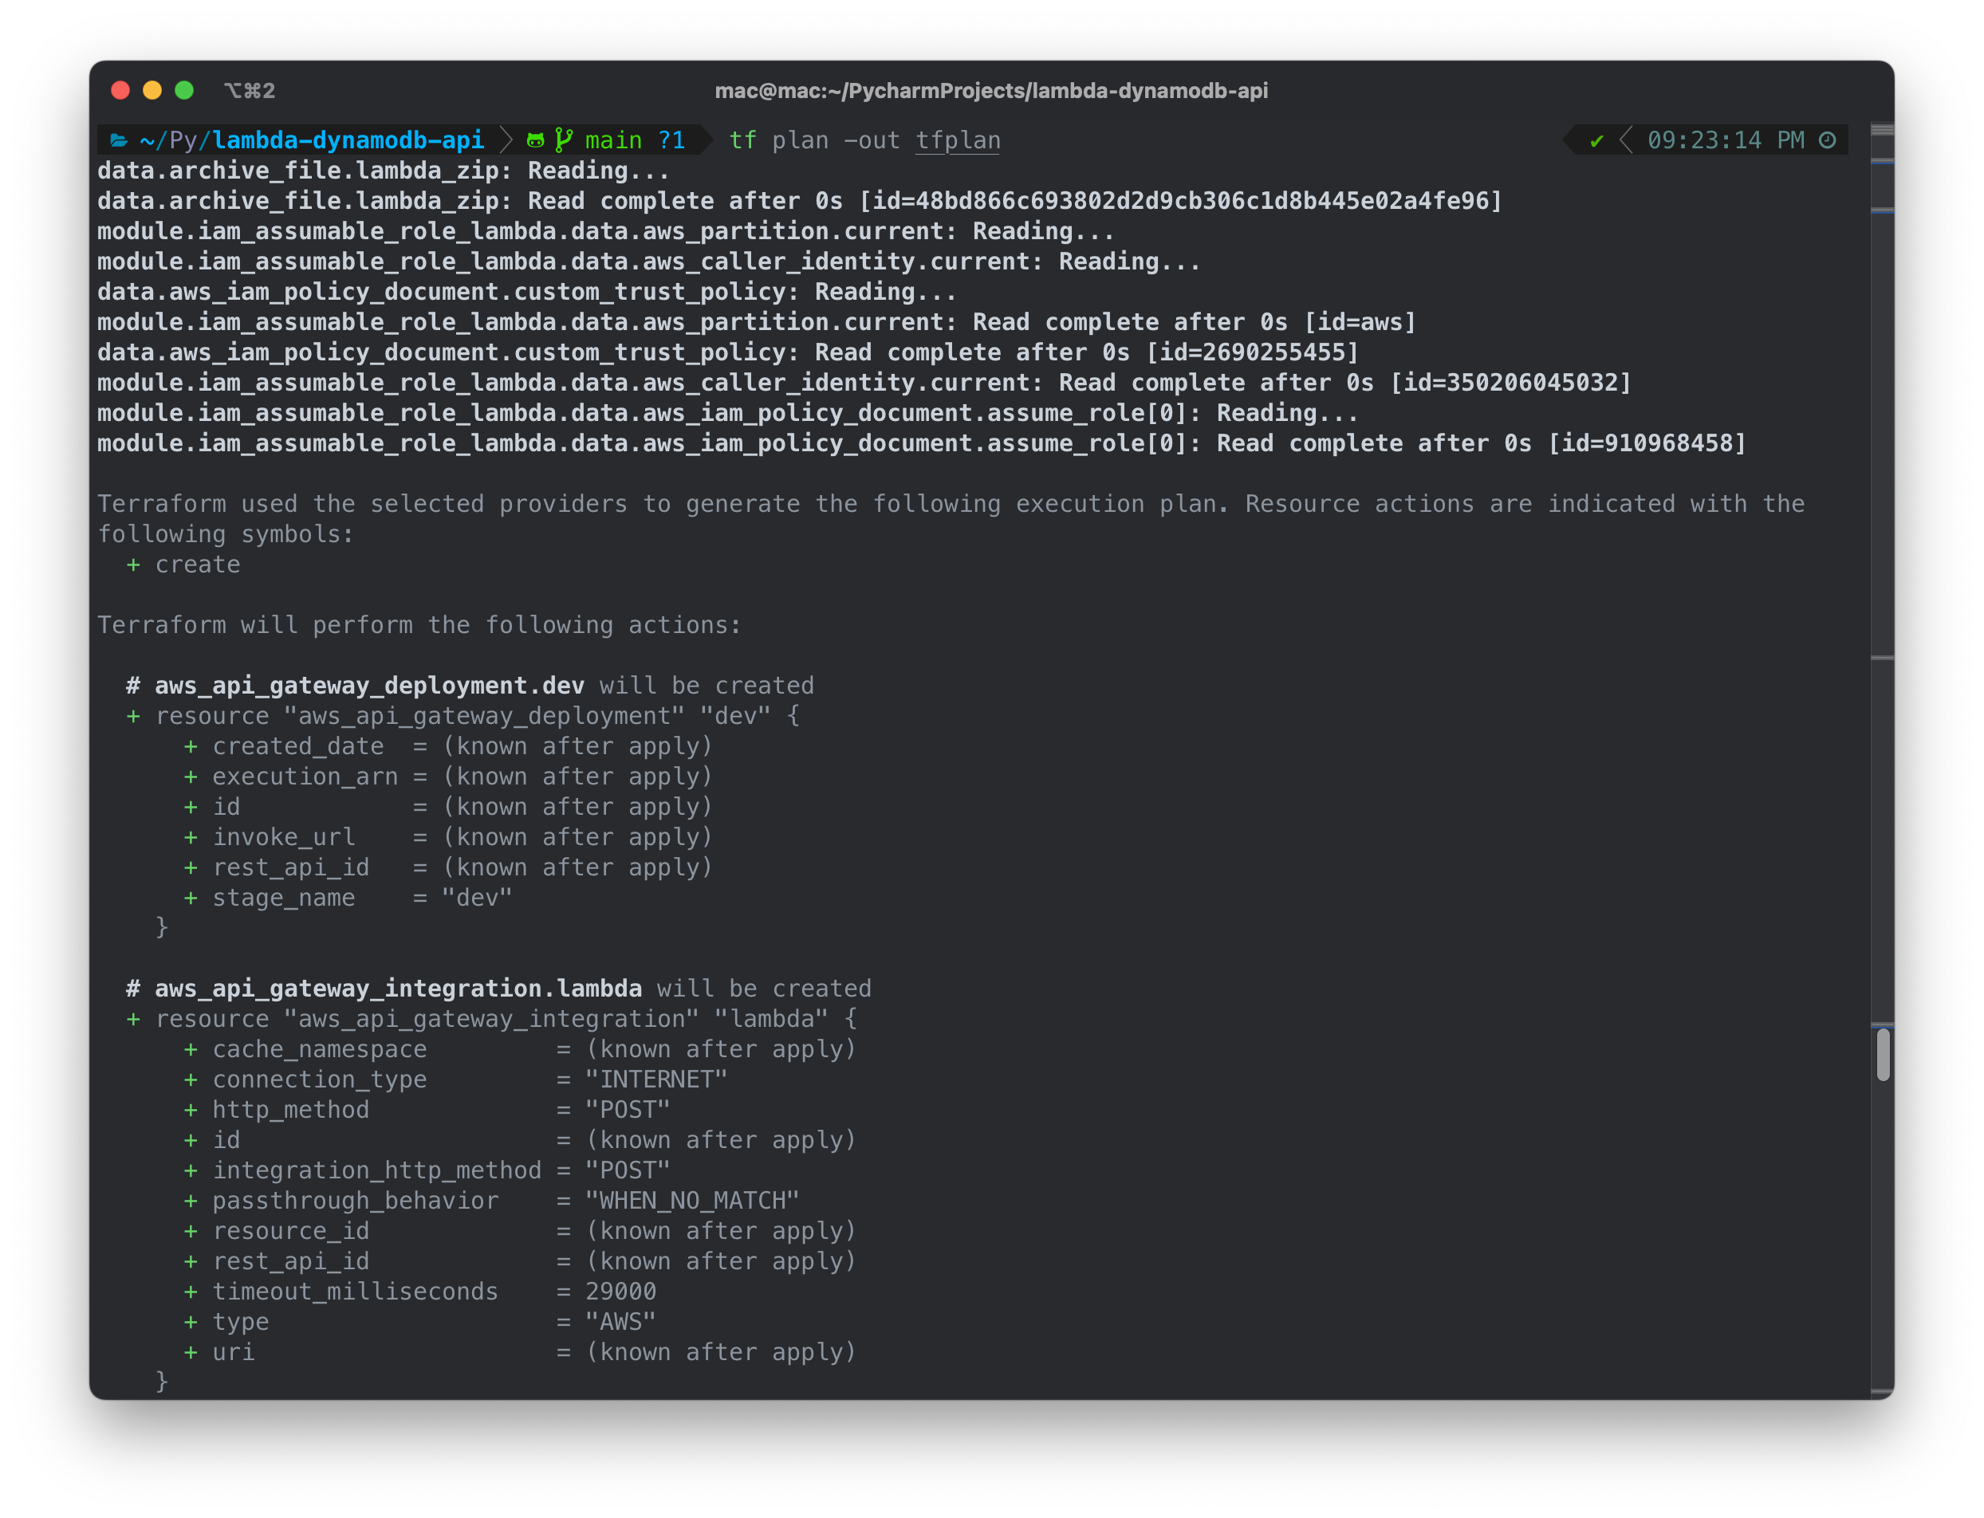Viewport: 1984px width, 1518px height.
Task: Click the 'created_date' attribute
Action: (298, 745)
